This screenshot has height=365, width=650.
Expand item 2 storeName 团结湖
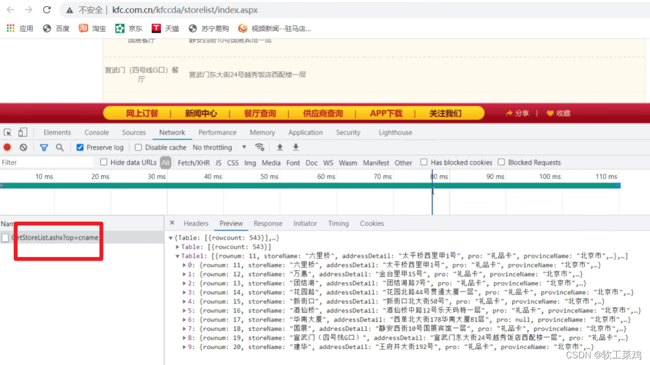[184, 283]
